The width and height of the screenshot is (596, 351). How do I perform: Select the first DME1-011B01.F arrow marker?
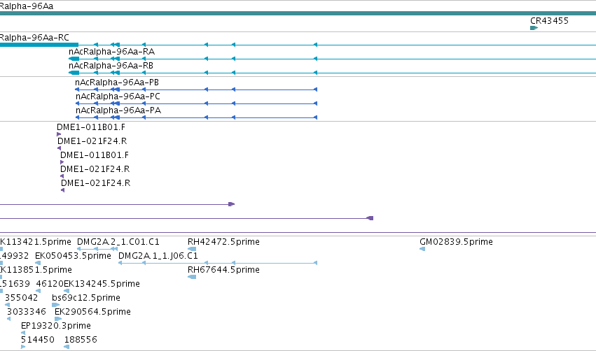click(x=59, y=134)
